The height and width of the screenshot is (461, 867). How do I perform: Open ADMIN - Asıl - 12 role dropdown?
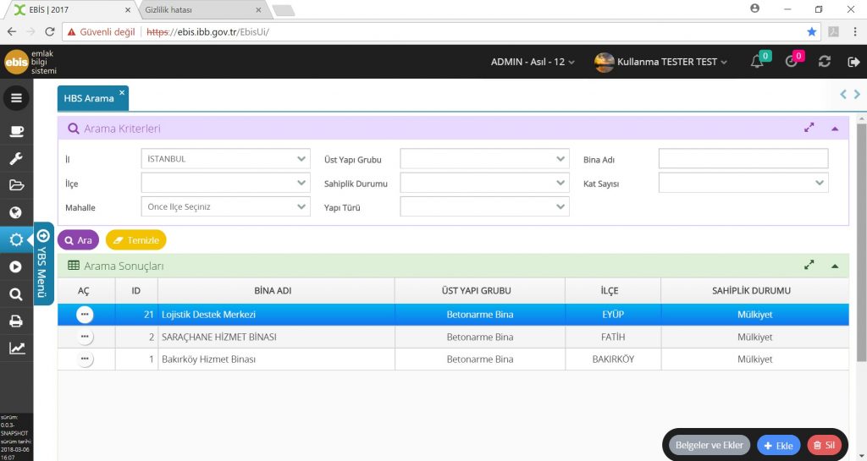[533, 62]
